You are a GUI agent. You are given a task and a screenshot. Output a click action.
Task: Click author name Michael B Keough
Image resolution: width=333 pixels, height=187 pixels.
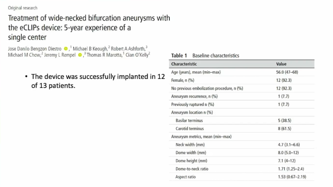click(90, 49)
